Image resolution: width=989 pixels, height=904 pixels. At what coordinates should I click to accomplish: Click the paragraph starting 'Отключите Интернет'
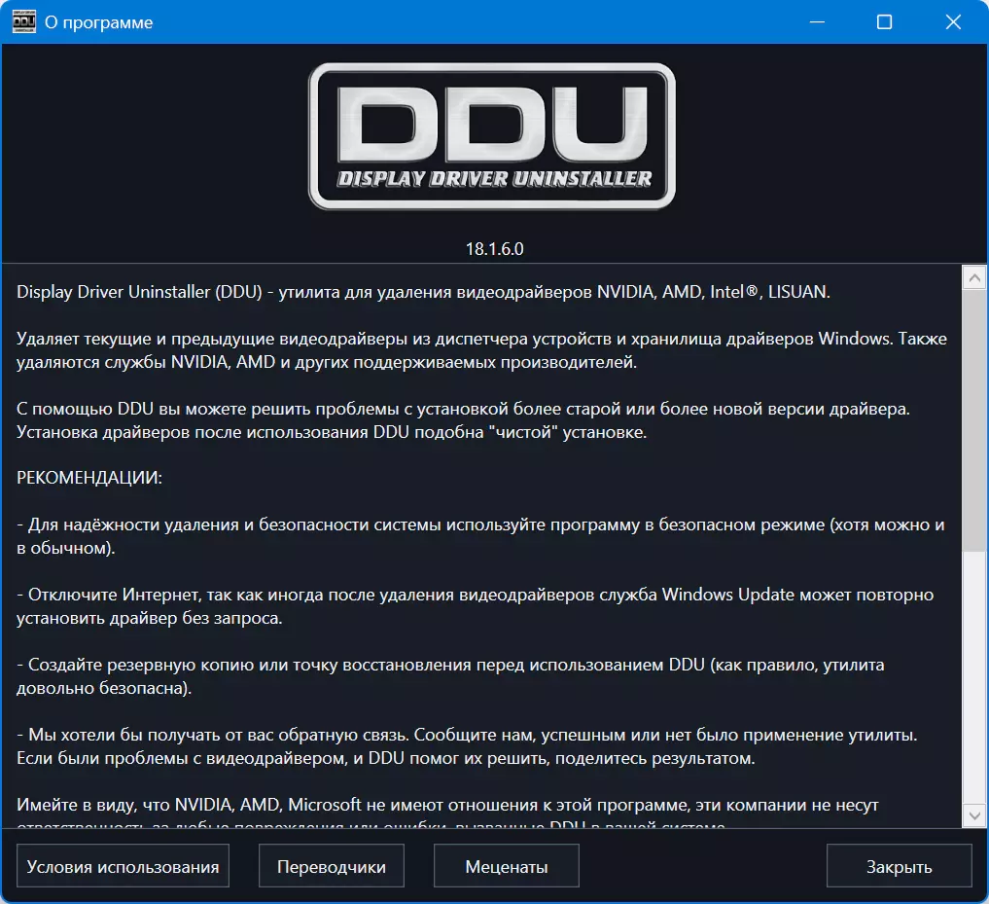[x=475, y=606]
